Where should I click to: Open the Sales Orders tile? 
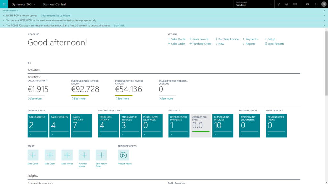tap(60, 126)
